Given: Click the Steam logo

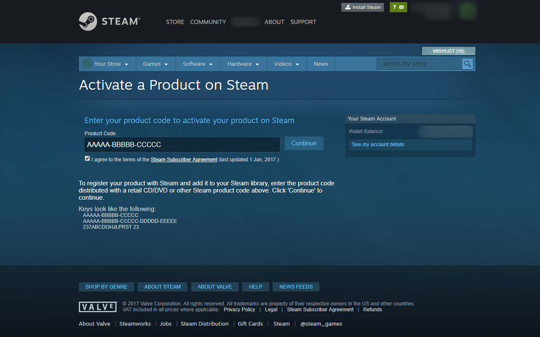Looking at the screenshot, I should (x=109, y=21).
